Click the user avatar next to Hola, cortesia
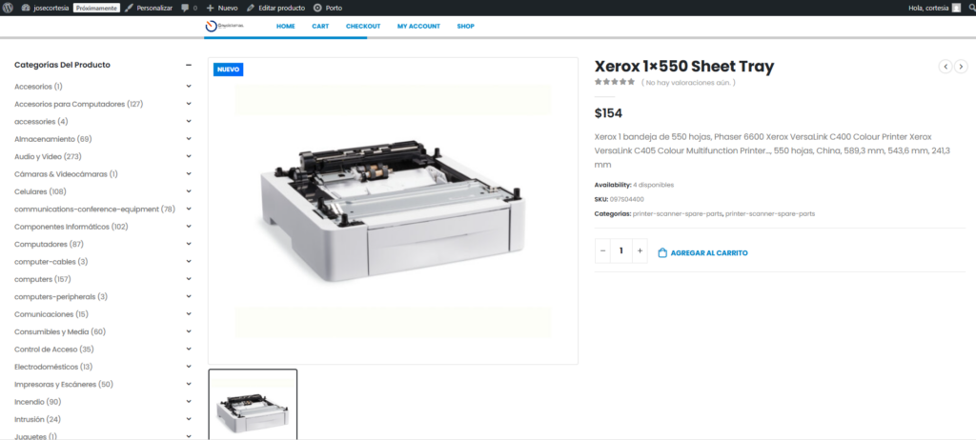The image size is (976, 440). 956,8
